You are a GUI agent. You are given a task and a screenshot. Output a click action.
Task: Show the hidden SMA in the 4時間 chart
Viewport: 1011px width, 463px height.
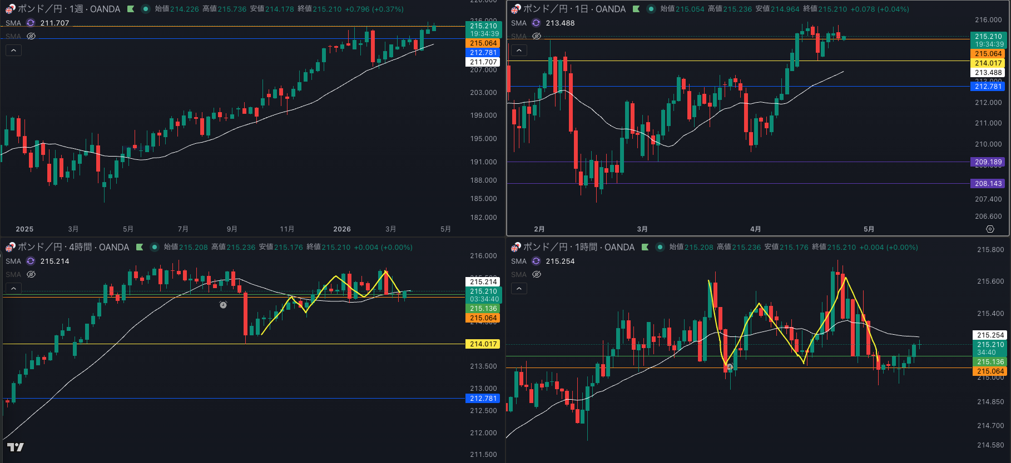pyautogui.click(x=31, y=274)
